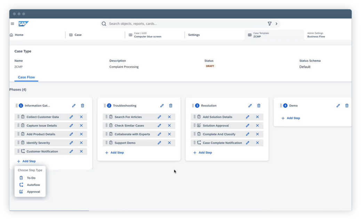This screenshot has width=361, height=220.
Task: Expand the search bar chevron arrow
Action: pyautogui.click(x=276, y=24)
